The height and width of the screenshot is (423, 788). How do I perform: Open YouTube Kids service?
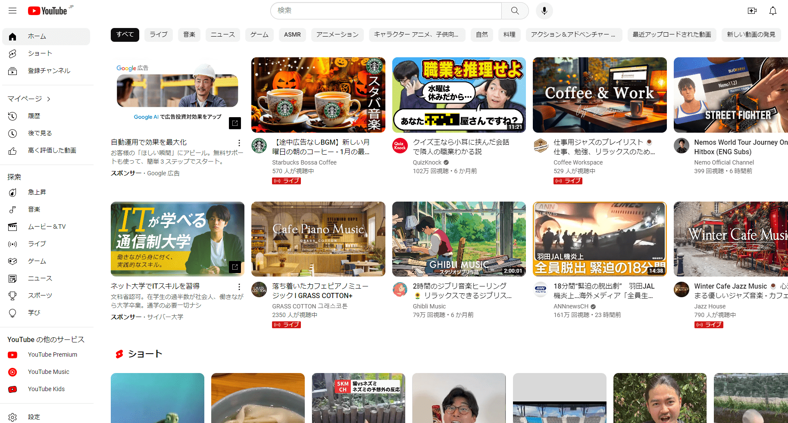46,389
